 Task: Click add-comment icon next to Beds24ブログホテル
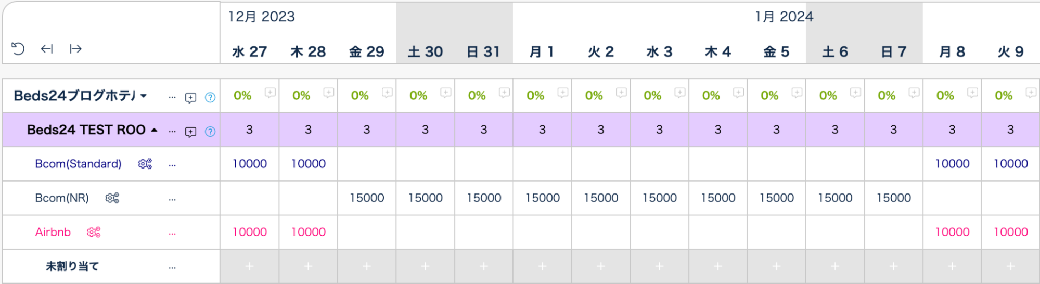click(191, 97)
